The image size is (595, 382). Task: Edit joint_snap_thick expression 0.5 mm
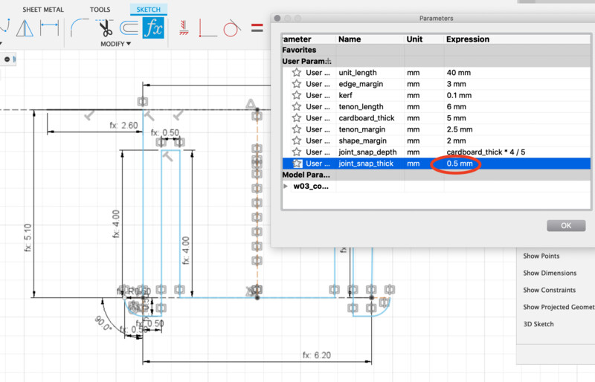pos(460,164)
